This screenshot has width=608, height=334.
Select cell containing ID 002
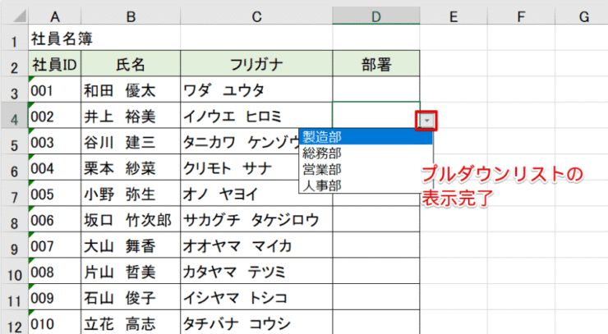point(55,116)
